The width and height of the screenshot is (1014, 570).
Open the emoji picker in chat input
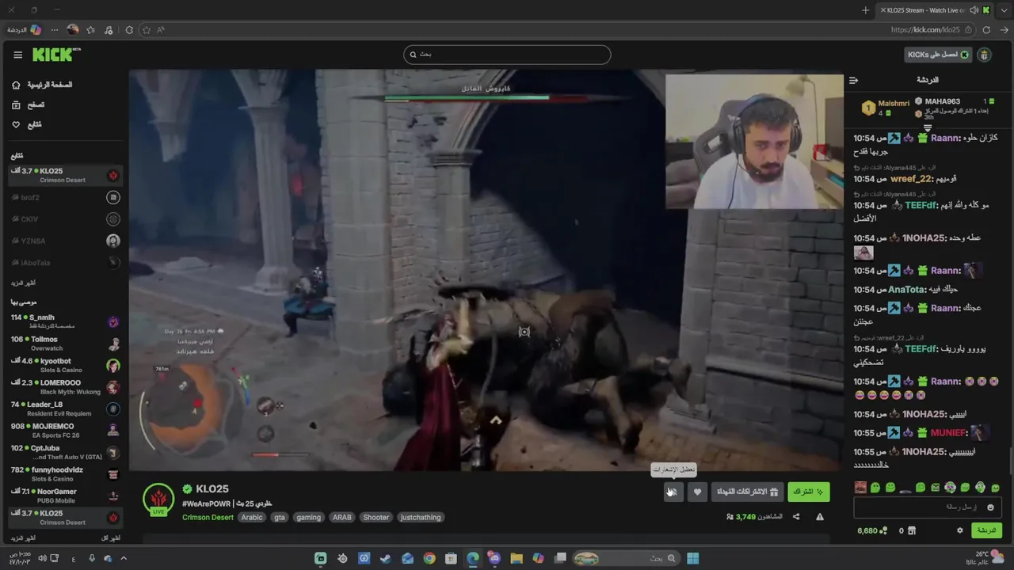(990, 507)
